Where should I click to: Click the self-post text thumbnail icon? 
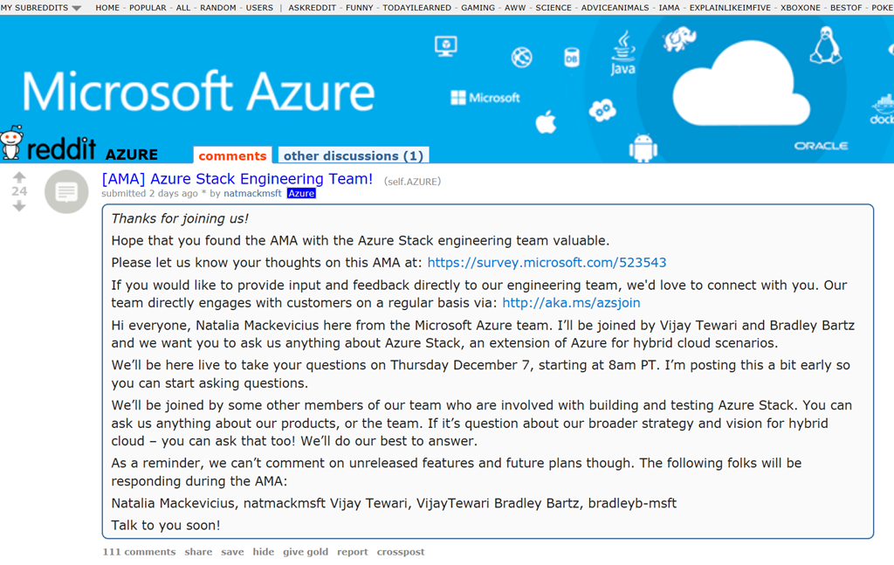click(x=66, y=192)
